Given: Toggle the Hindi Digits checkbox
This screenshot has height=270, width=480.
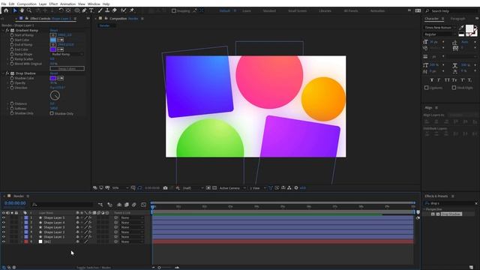Looking at the screenshot, I should coord(454,88).
